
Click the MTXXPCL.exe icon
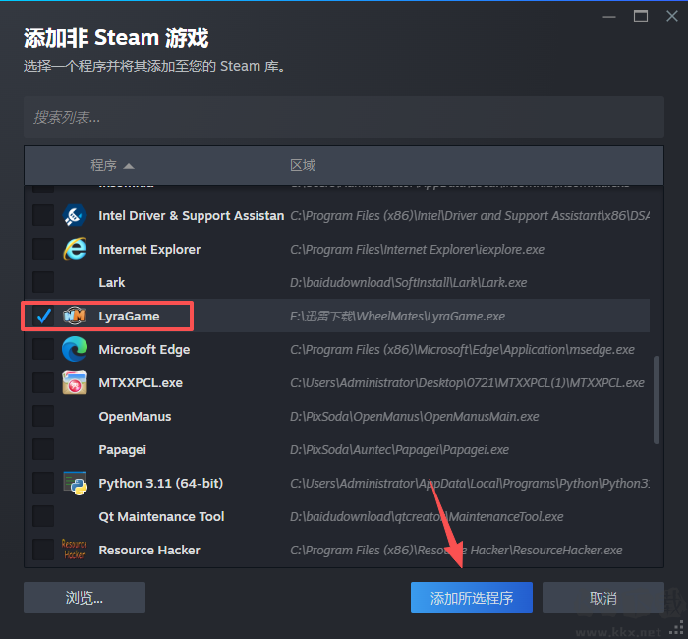[x=75, y=382]
